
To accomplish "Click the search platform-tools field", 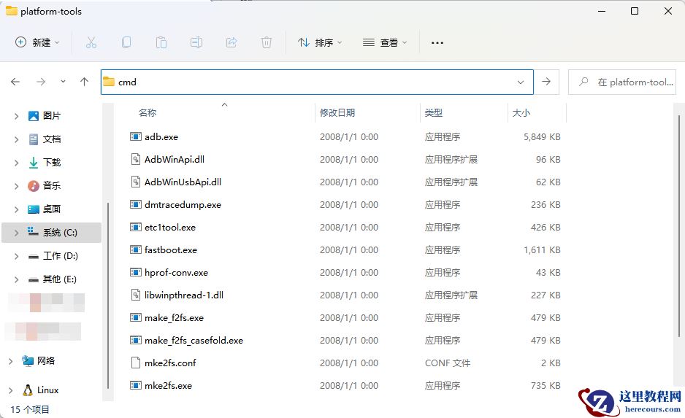I will pos(622,82).
